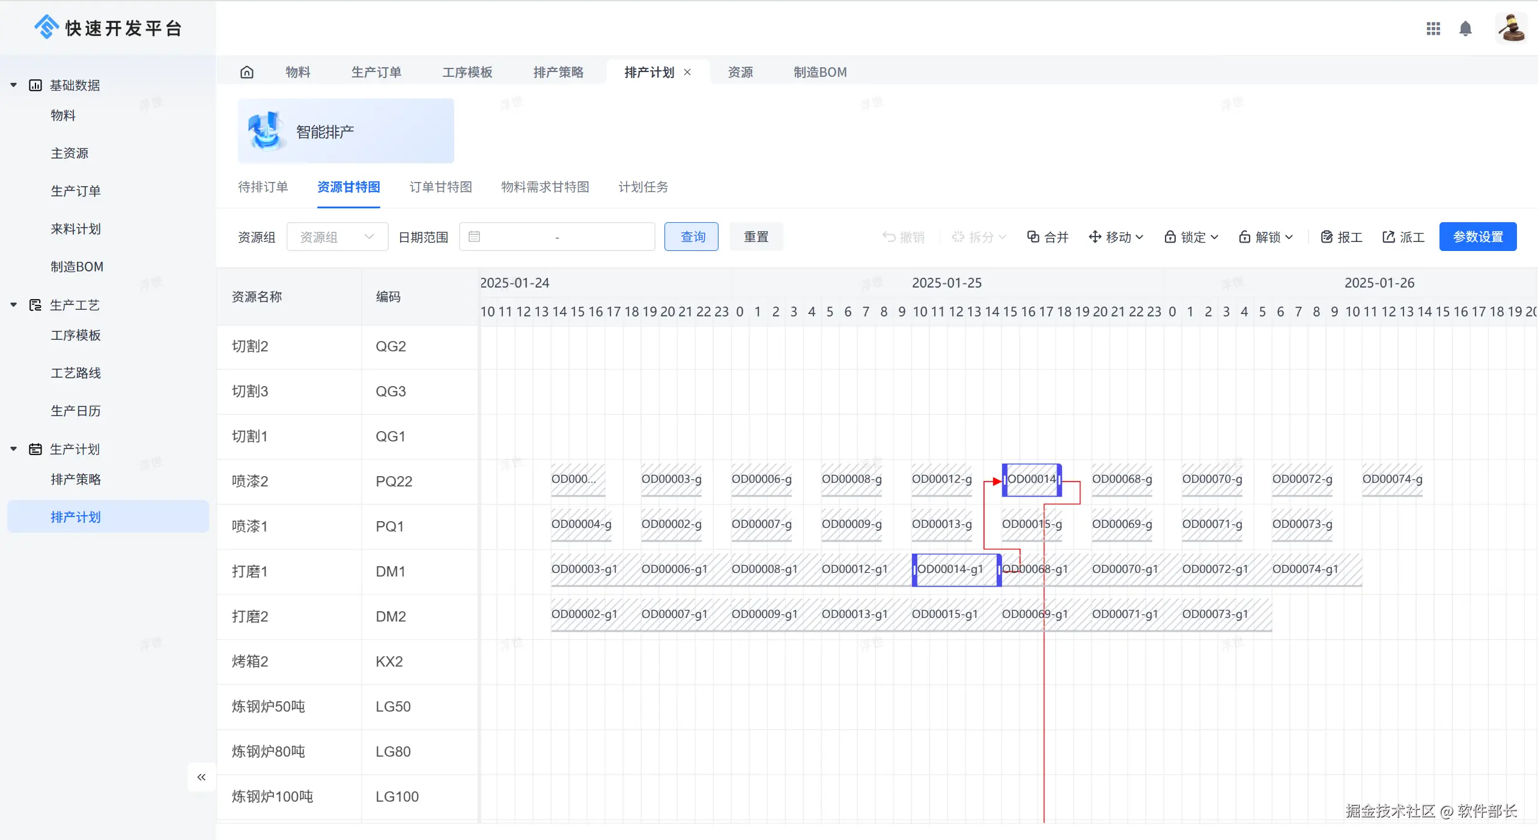Image resolution: width=1538 pixels, height=840 pixels.
Task: Switch to the 计划任务 tab
Action: 643,187
